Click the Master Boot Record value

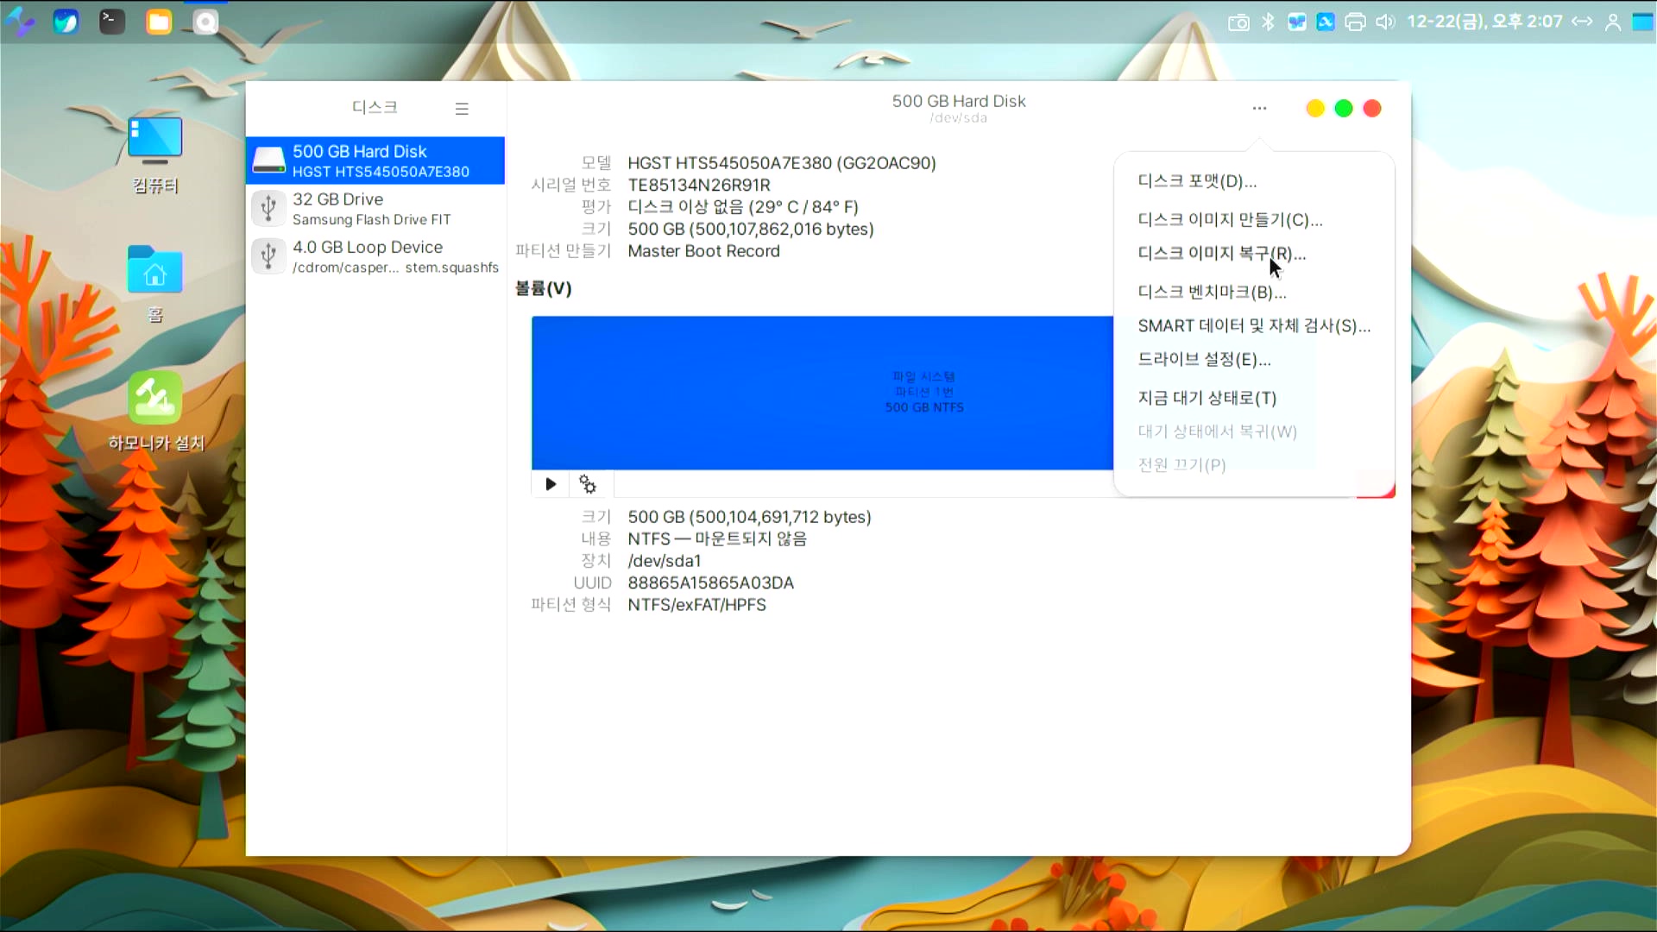pos(703,251)
